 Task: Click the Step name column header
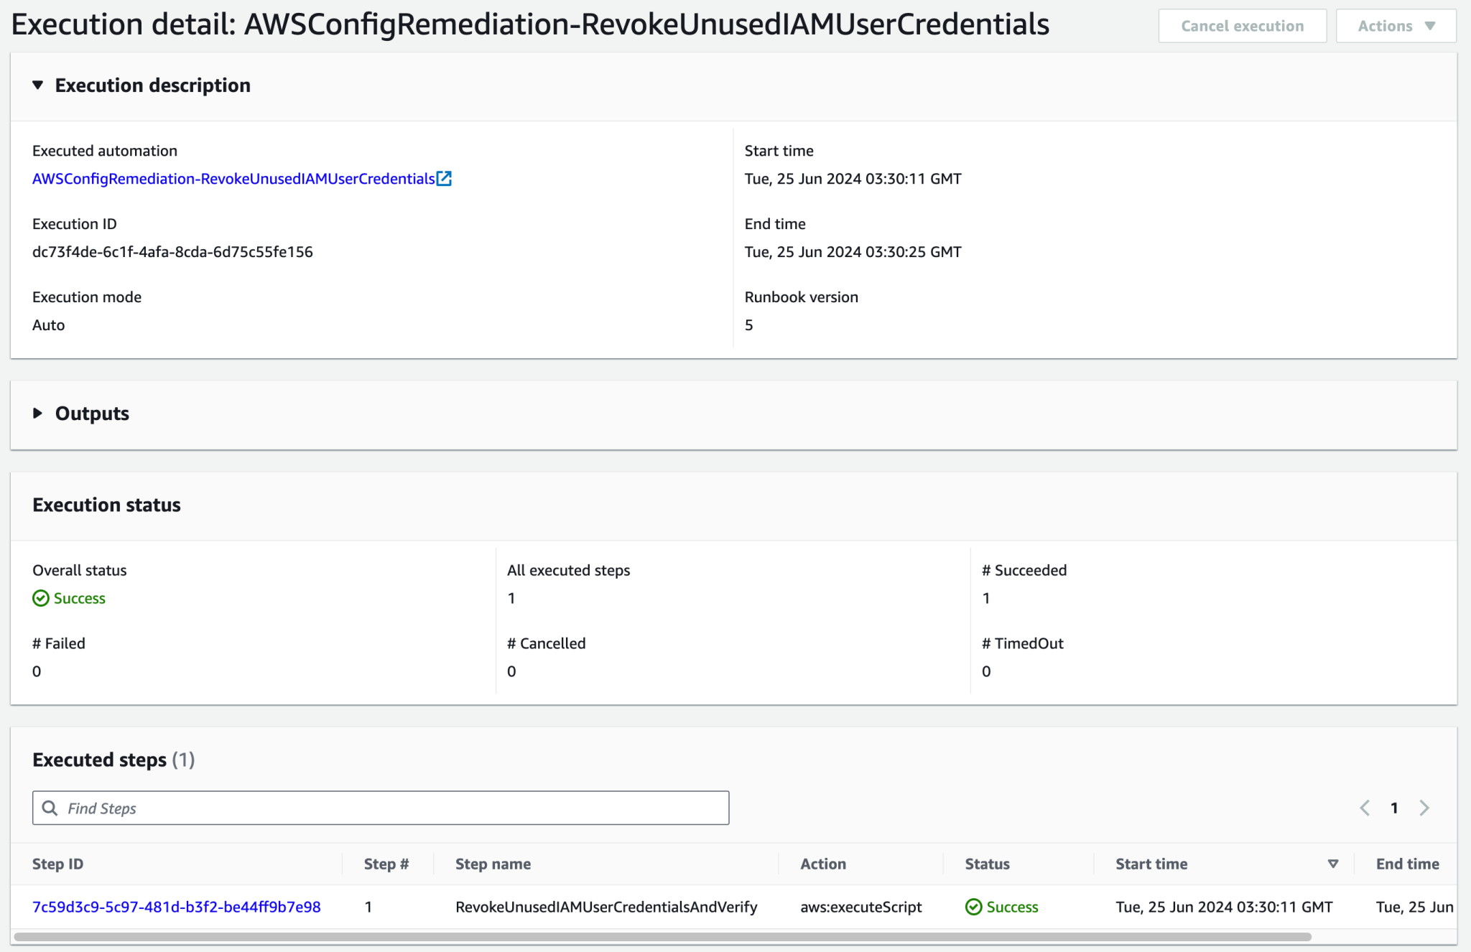point(492,864)
